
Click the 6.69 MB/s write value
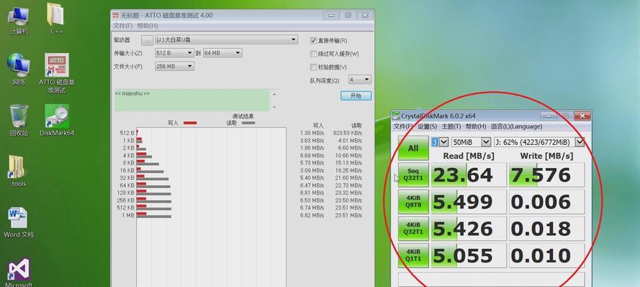(312, 156)
